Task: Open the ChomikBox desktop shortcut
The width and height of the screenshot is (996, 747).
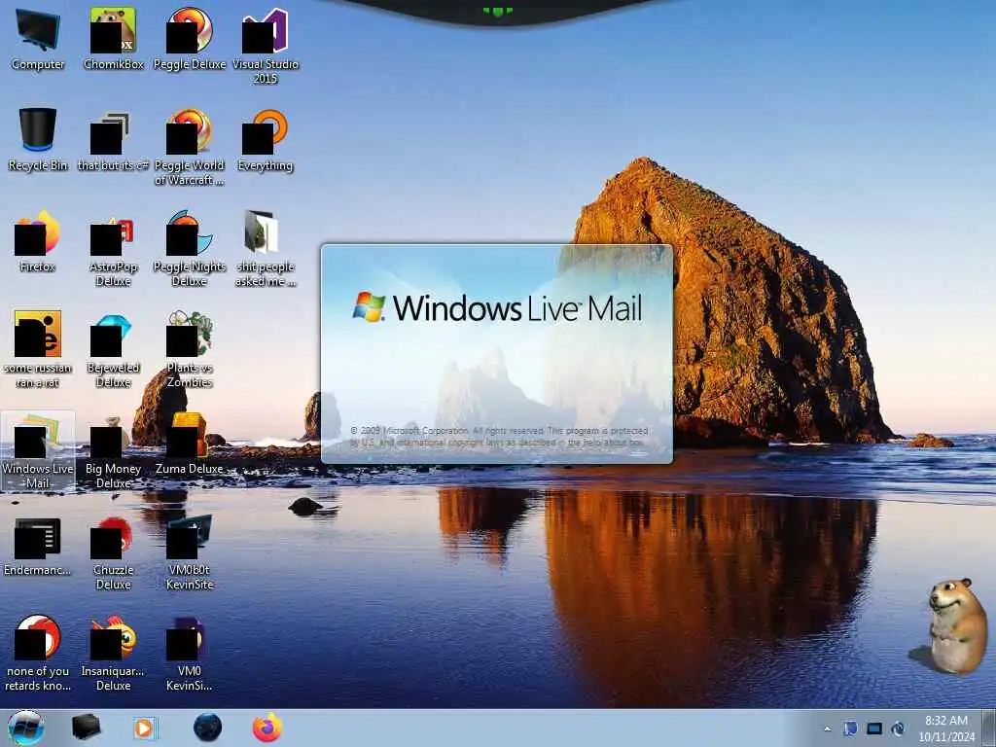Action: point(113,39)
